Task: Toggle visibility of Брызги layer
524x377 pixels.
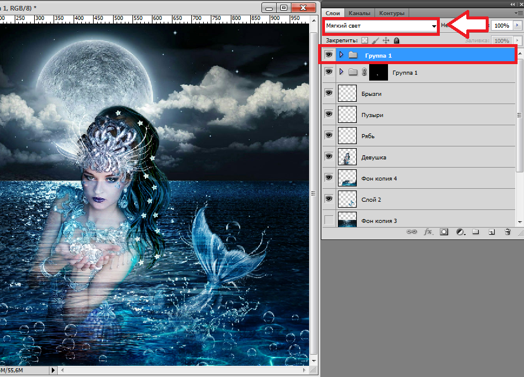Action: 329,94
